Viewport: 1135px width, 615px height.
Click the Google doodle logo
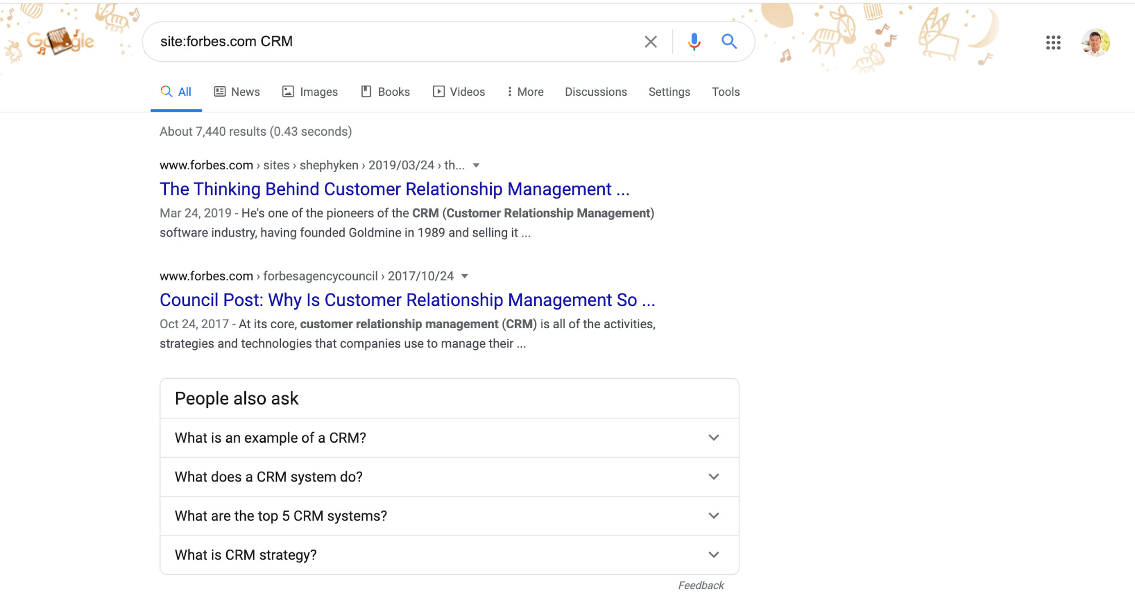coord(61,41)
